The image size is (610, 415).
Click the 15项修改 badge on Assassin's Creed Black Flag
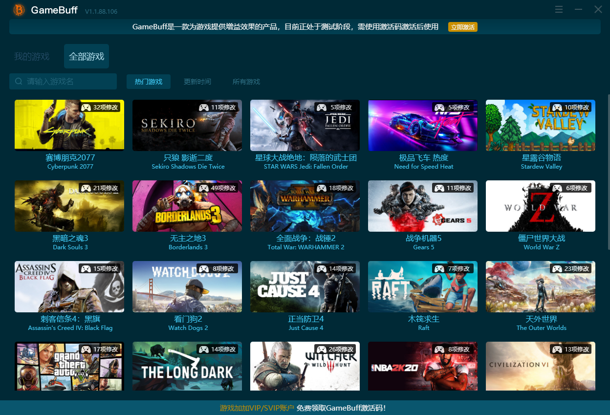tap(100, 268)
